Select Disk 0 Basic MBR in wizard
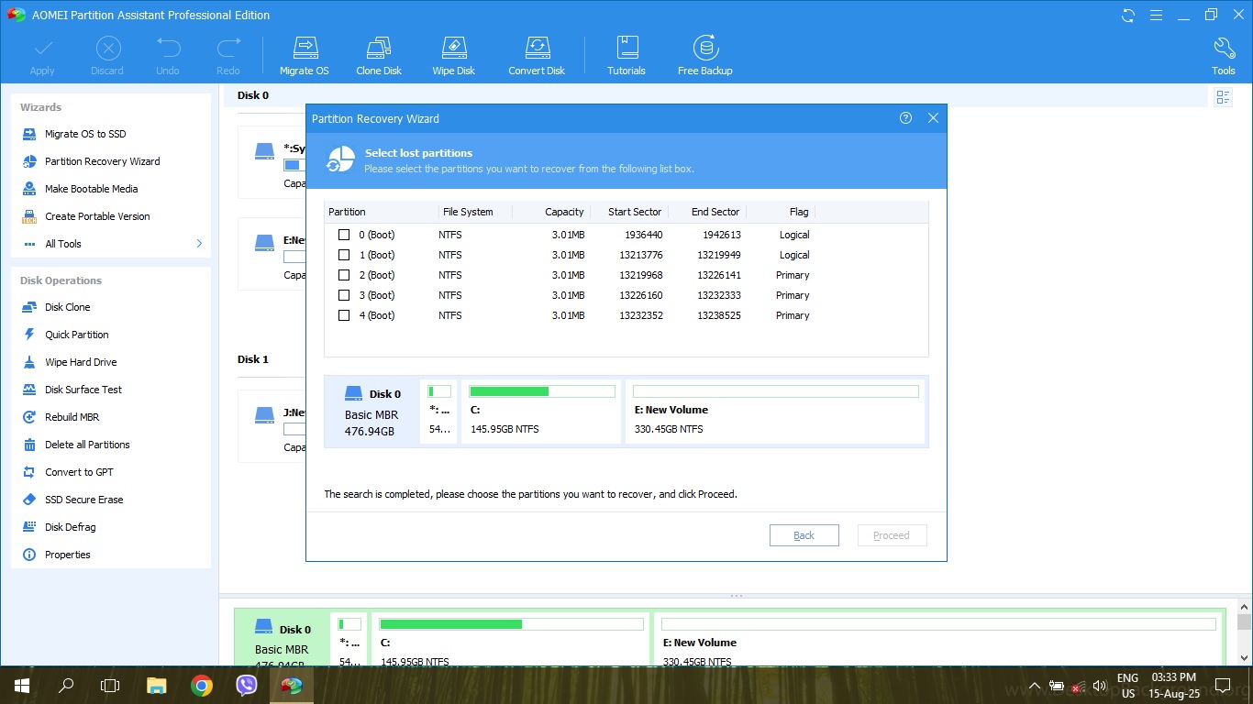 [371, 412]
